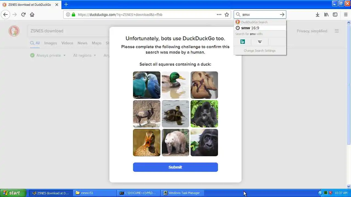This screenshot has width=351, height=197.
Task: Open the Downloads toolbar icon
Action: (x=317, y=15)
